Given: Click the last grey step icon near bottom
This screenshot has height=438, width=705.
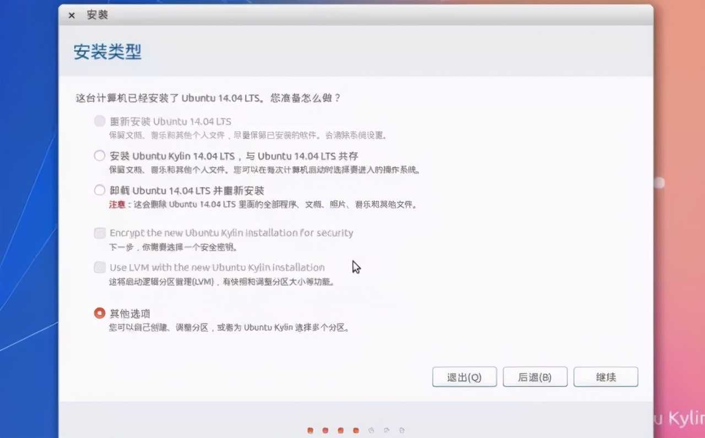Looking at the screenshot, I should click(x=401, y=430).
